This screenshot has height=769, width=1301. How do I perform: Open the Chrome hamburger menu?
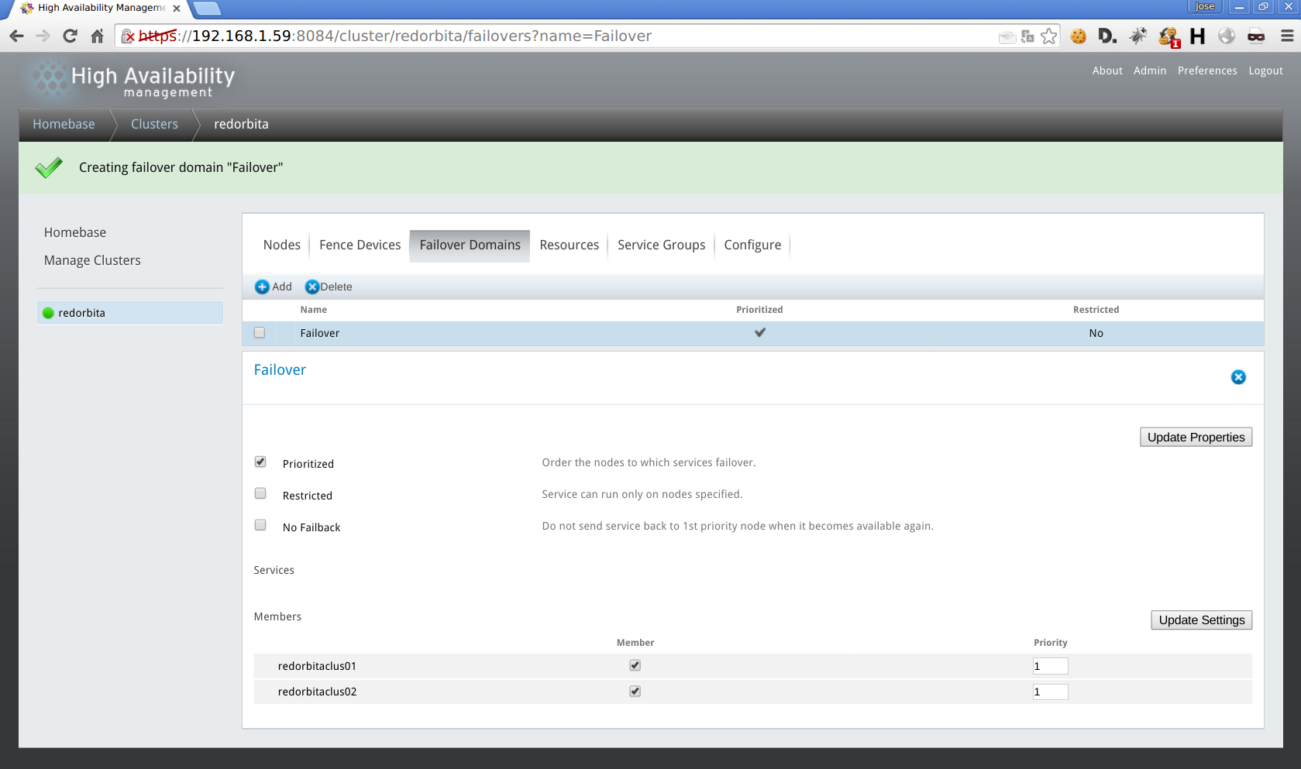pos(1286,36)
